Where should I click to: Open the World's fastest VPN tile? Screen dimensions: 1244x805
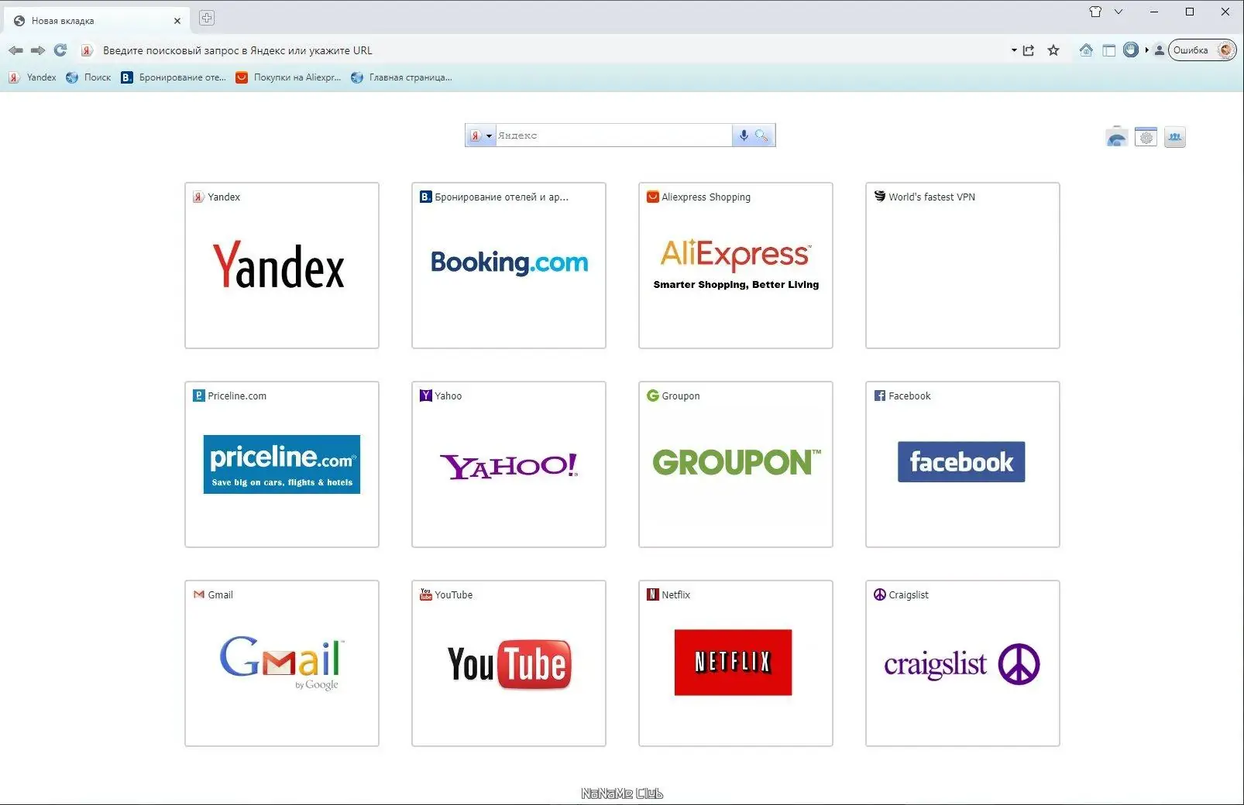tap(963, 265)
